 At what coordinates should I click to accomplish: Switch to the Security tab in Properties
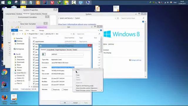(69, 50)
